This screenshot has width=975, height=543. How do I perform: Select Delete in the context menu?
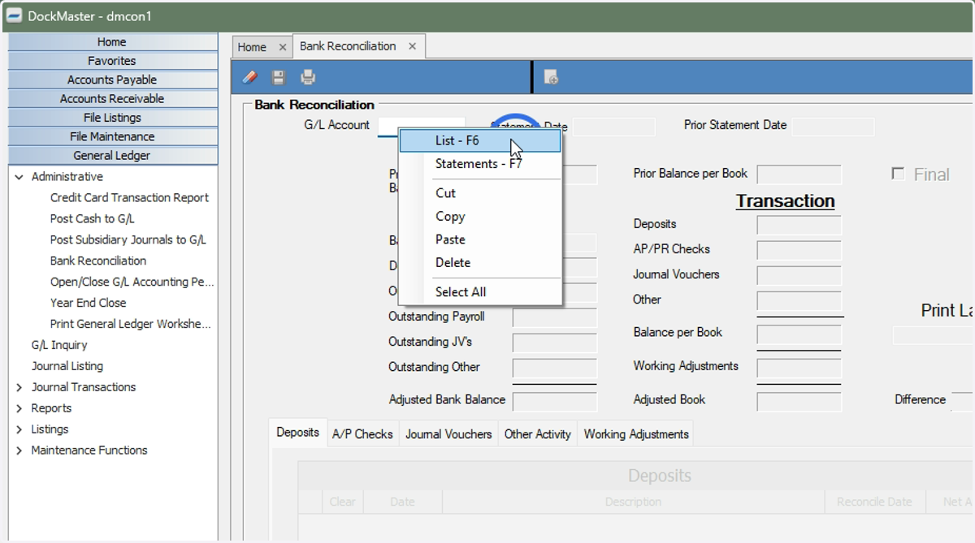(480, 263)
